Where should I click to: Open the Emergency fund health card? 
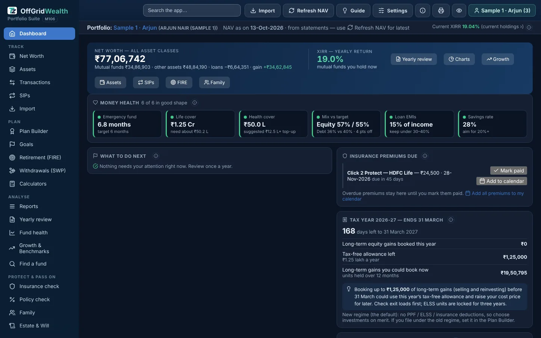tap(127, 124)
